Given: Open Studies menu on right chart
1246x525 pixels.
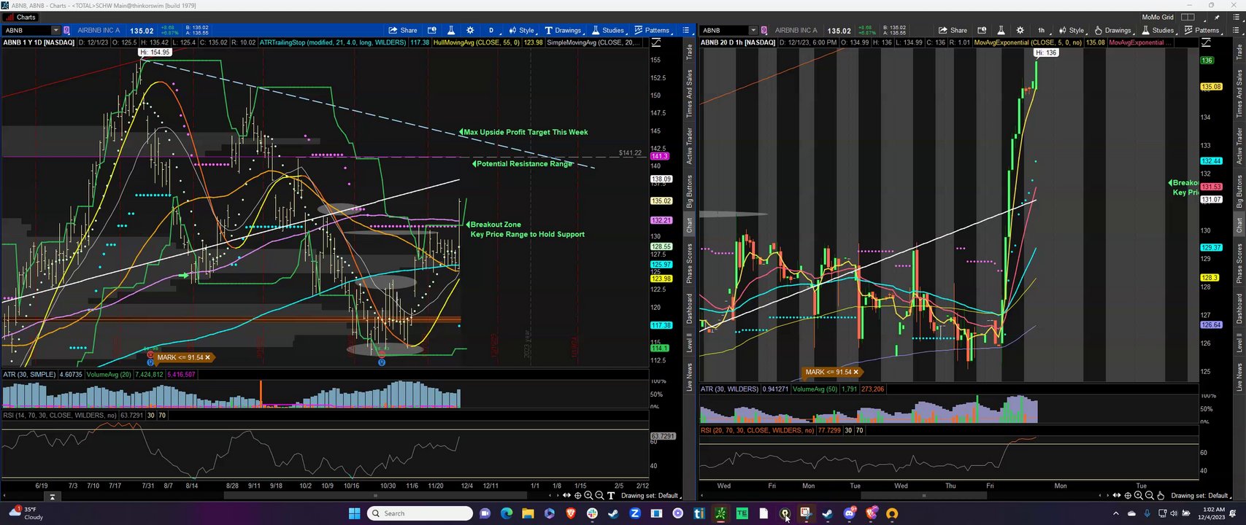Looking at the screenshot, I should pyautogui.click(x=1158, y=30).
